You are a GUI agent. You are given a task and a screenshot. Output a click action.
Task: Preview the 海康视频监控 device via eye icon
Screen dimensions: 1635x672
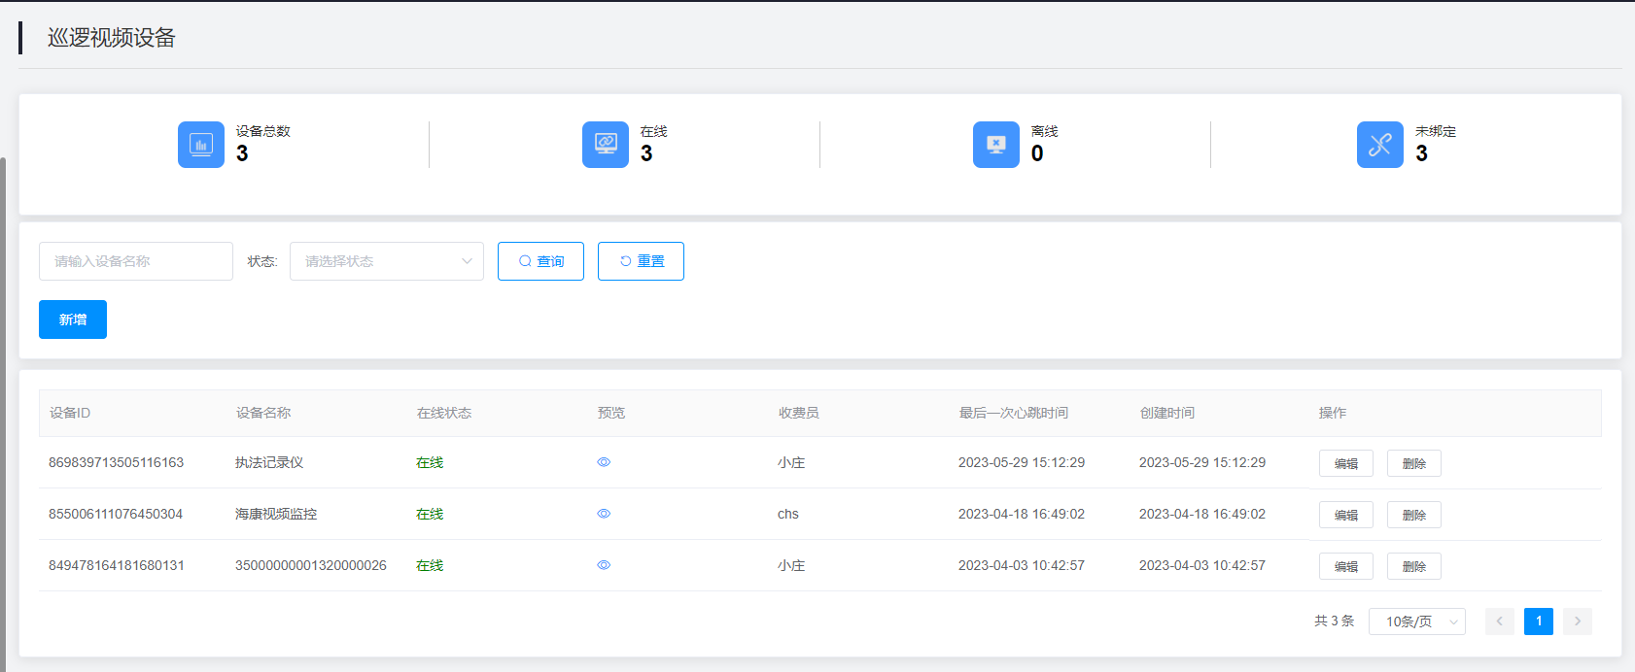point(604,514)
